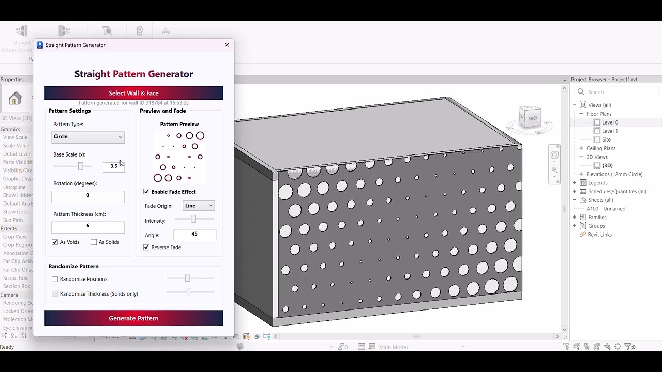This screenshot has width=662, height=372.
Task: Click the filter-search ribbon icon
Action: [x=107, y=31]
